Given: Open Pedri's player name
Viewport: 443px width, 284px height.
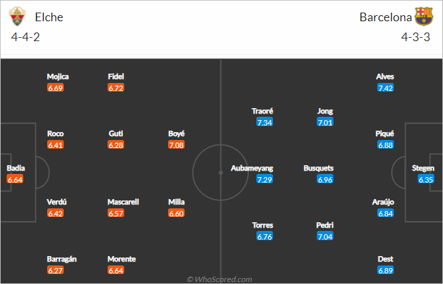Looking at the screenshot, I should pyautogui.click(x=325, y=225).
